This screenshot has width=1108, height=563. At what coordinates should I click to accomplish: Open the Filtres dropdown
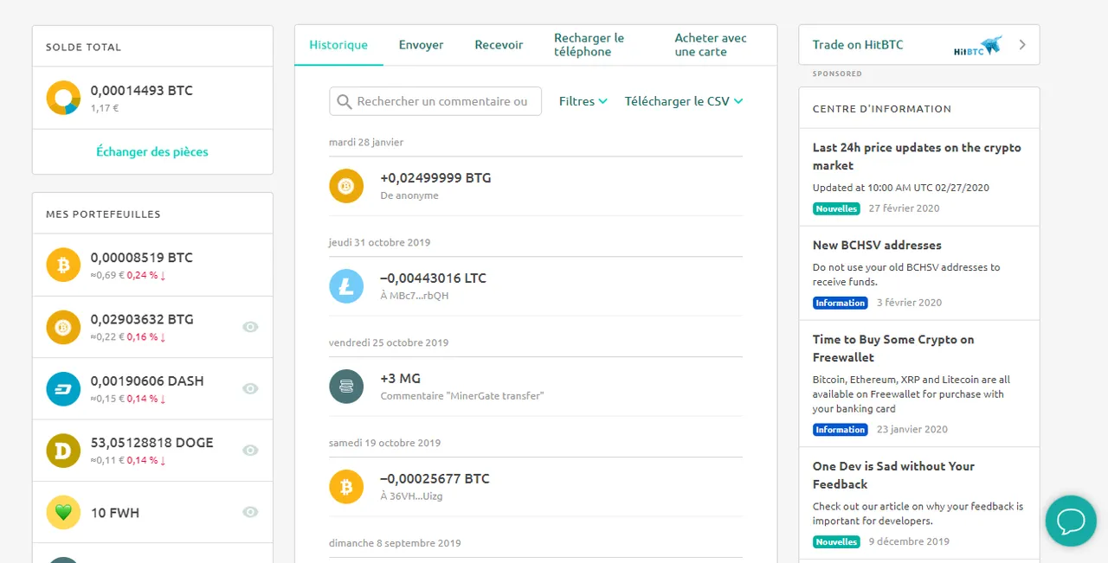583,101
